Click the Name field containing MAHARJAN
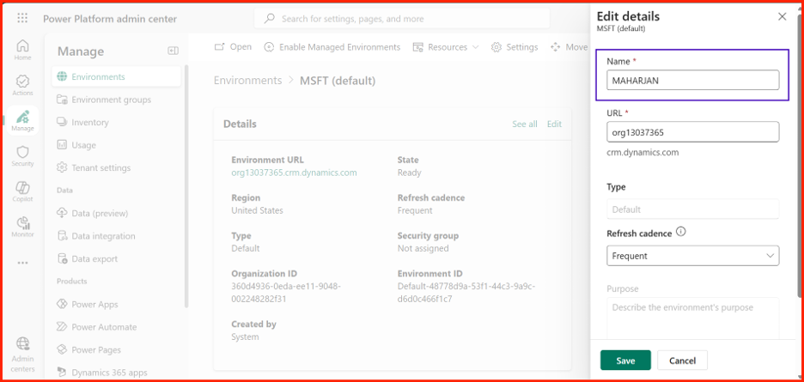 692,80
